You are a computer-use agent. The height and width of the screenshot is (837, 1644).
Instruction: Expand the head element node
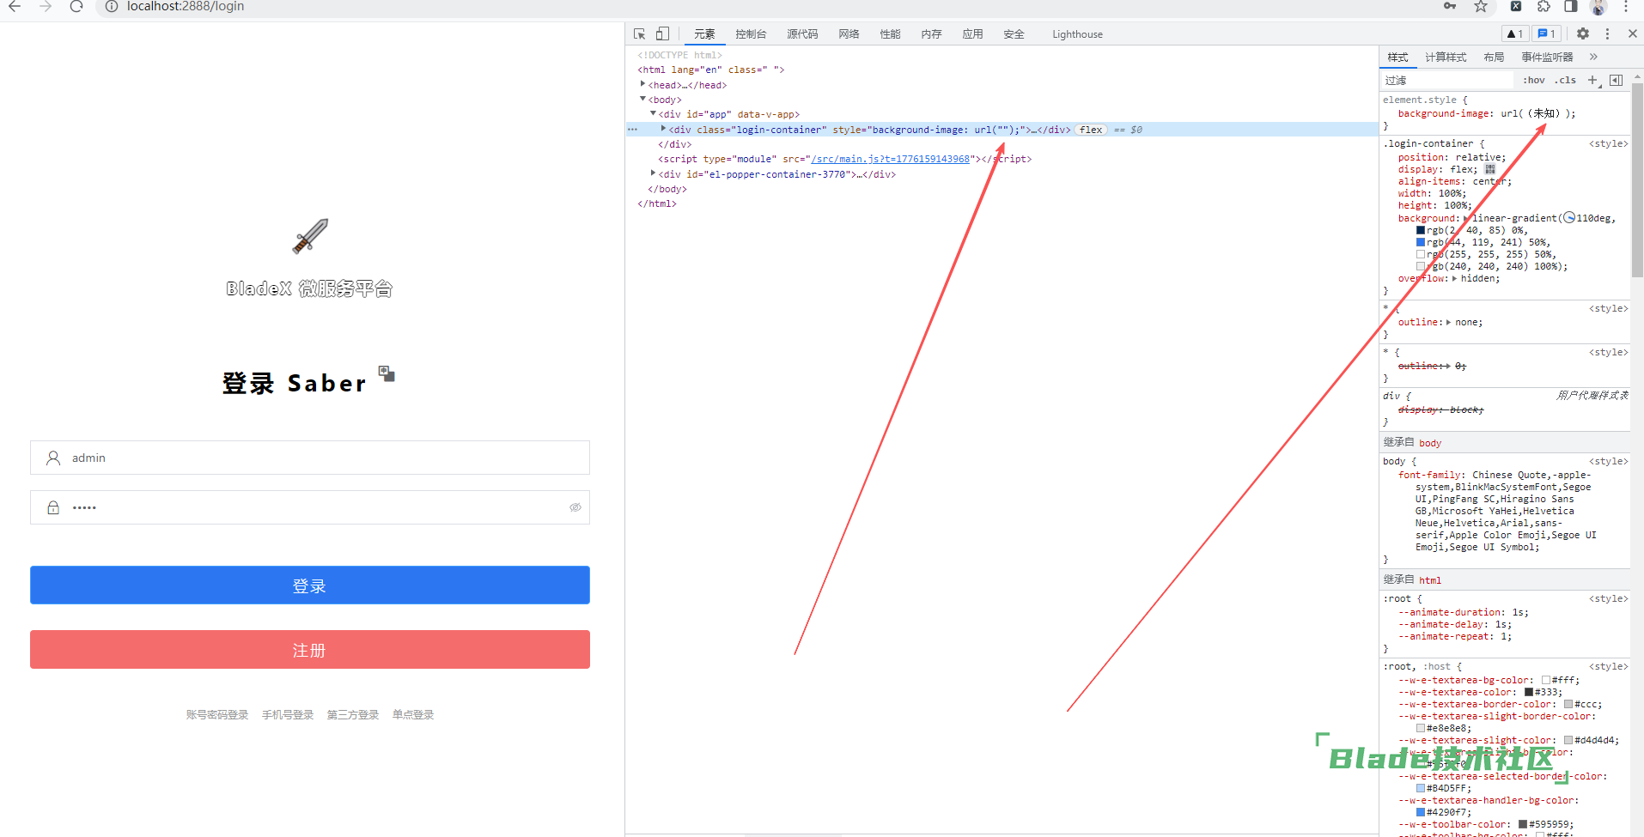pyautogui.click(x=642, y=84)
